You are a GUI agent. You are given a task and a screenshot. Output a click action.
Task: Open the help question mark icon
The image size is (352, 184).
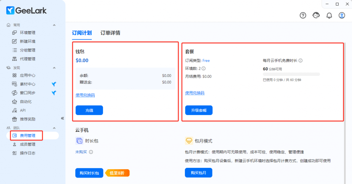click(303, 15)
